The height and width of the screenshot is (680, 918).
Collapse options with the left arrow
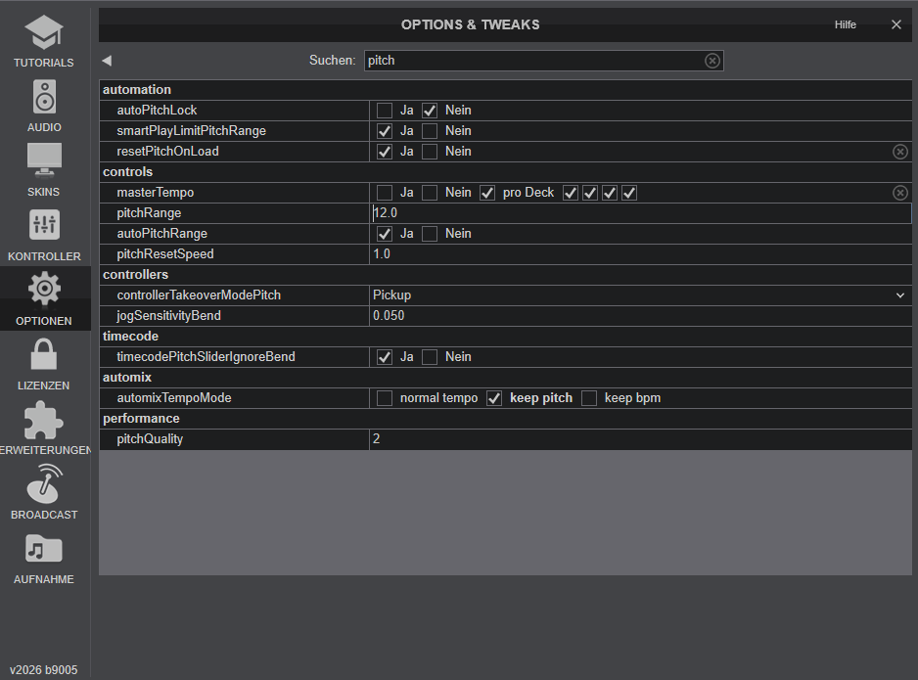tap(107, 61)
